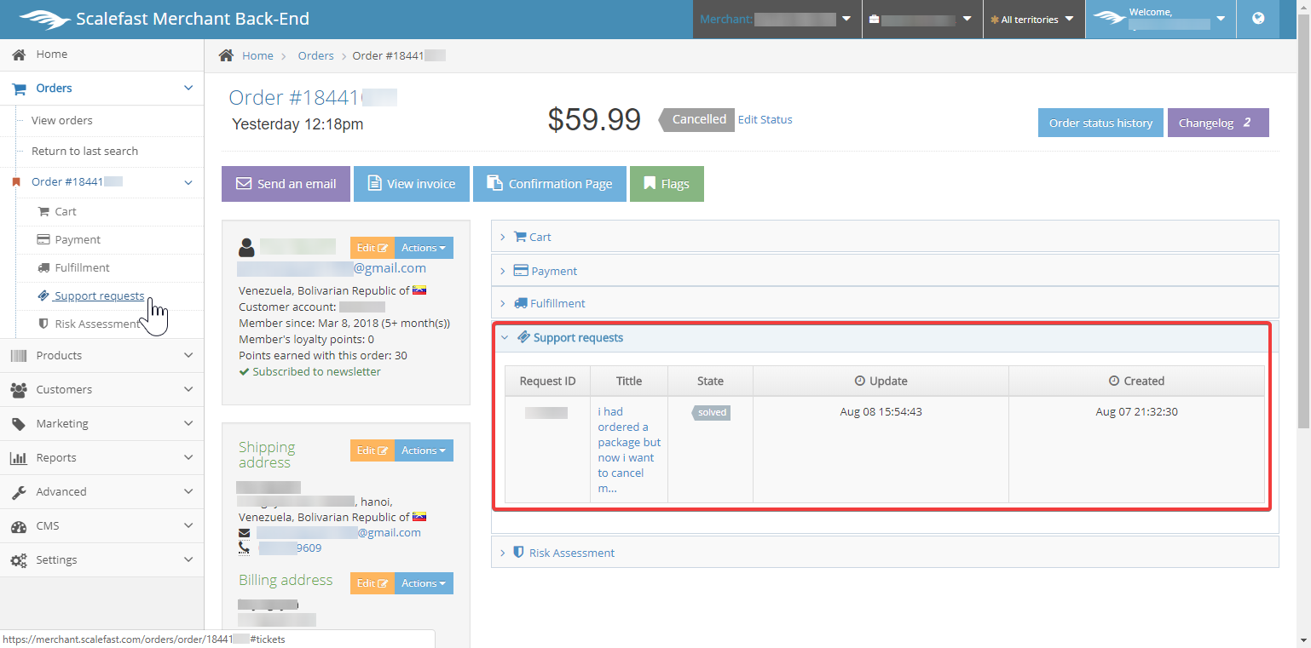
Task: Click the home icon in breadcrumb
Action: (x=226, y=55)
